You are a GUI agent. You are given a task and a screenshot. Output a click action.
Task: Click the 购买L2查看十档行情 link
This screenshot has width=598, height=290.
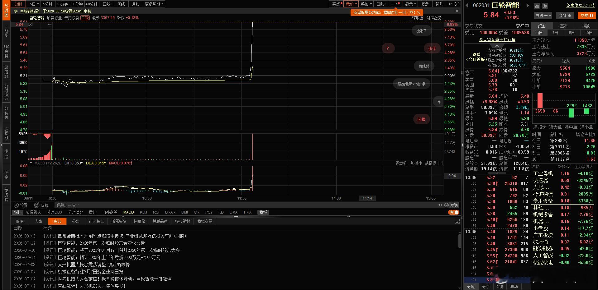click(x=497, y=39)
